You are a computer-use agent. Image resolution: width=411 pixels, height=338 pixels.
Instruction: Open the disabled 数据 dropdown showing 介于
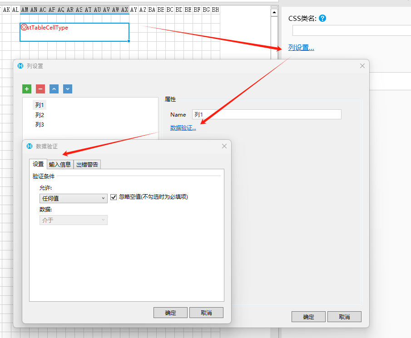pyautogui.click(x=74, y=220)
